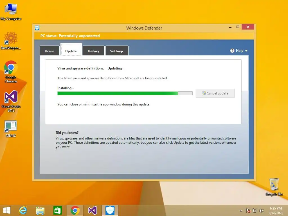Select the DataWagon desktop shortcut
The height and width of the screenshot is (216, 288).
coord(11,40)
